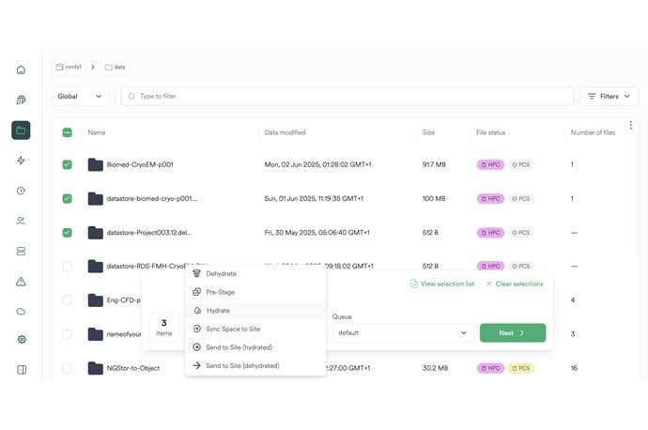648x430 pixels.
Task: Open the Queue default dropdown
Action: point(402,332)
